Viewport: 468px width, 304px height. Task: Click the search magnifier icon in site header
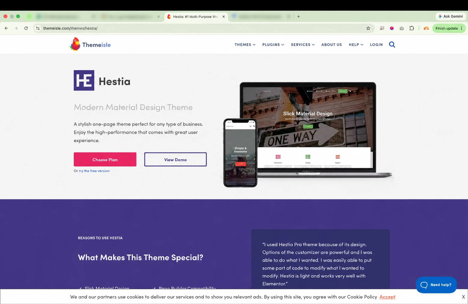click(x=392, y=45)
